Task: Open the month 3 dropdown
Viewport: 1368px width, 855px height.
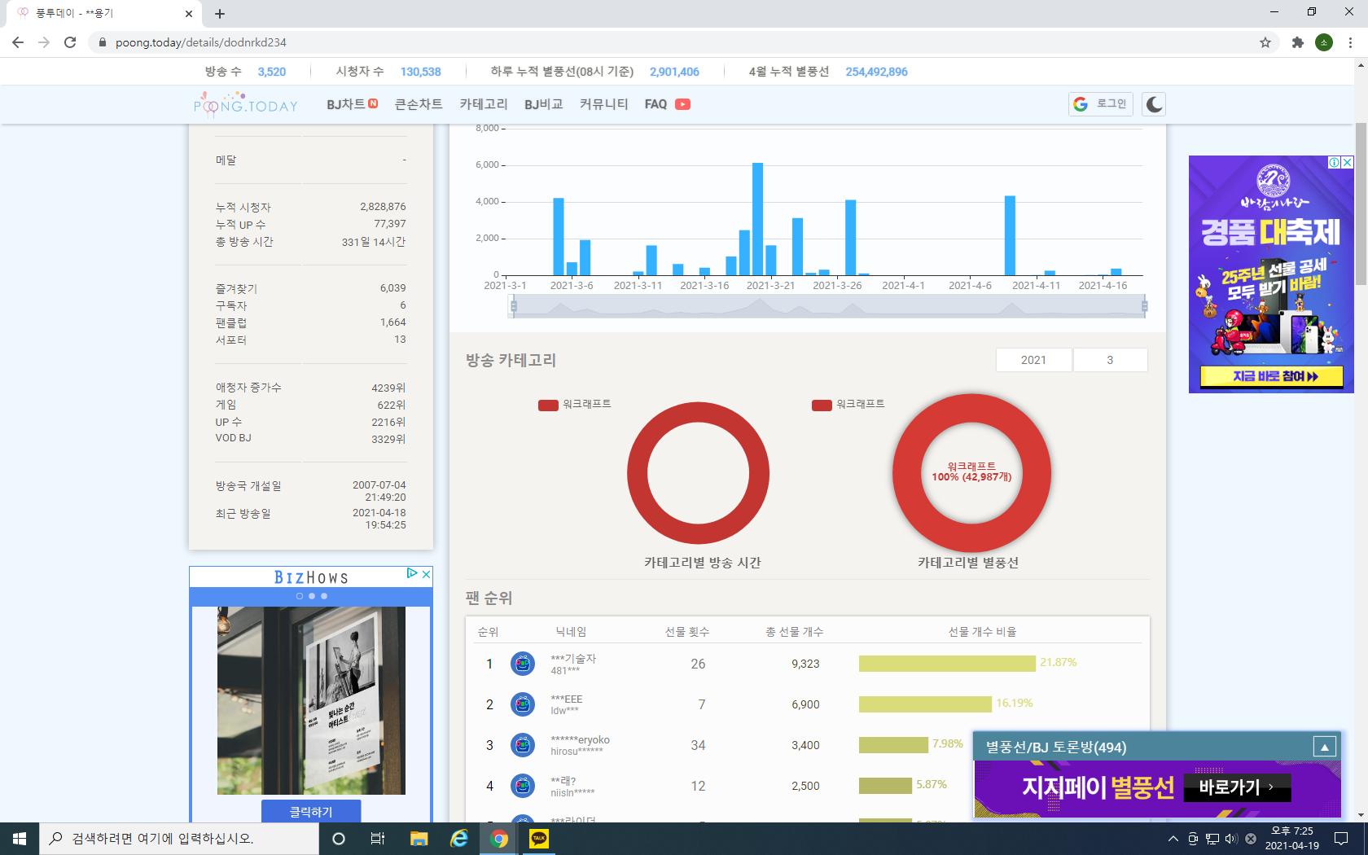Action: 1110,360
